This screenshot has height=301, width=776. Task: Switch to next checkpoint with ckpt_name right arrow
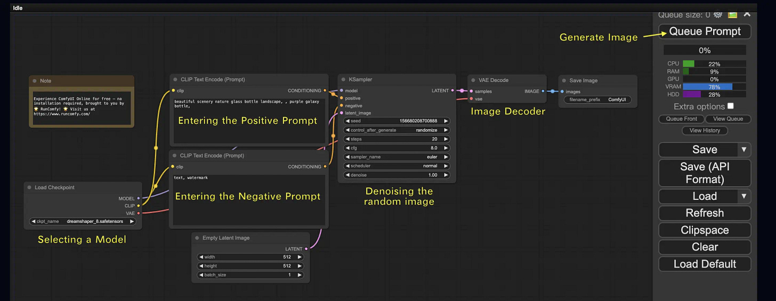pos(132,221)
